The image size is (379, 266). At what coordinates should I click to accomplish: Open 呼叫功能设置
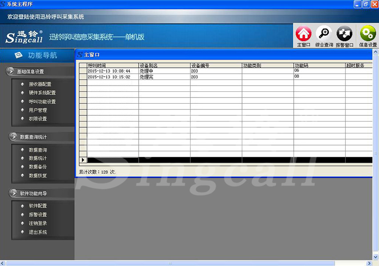point(42,102)
